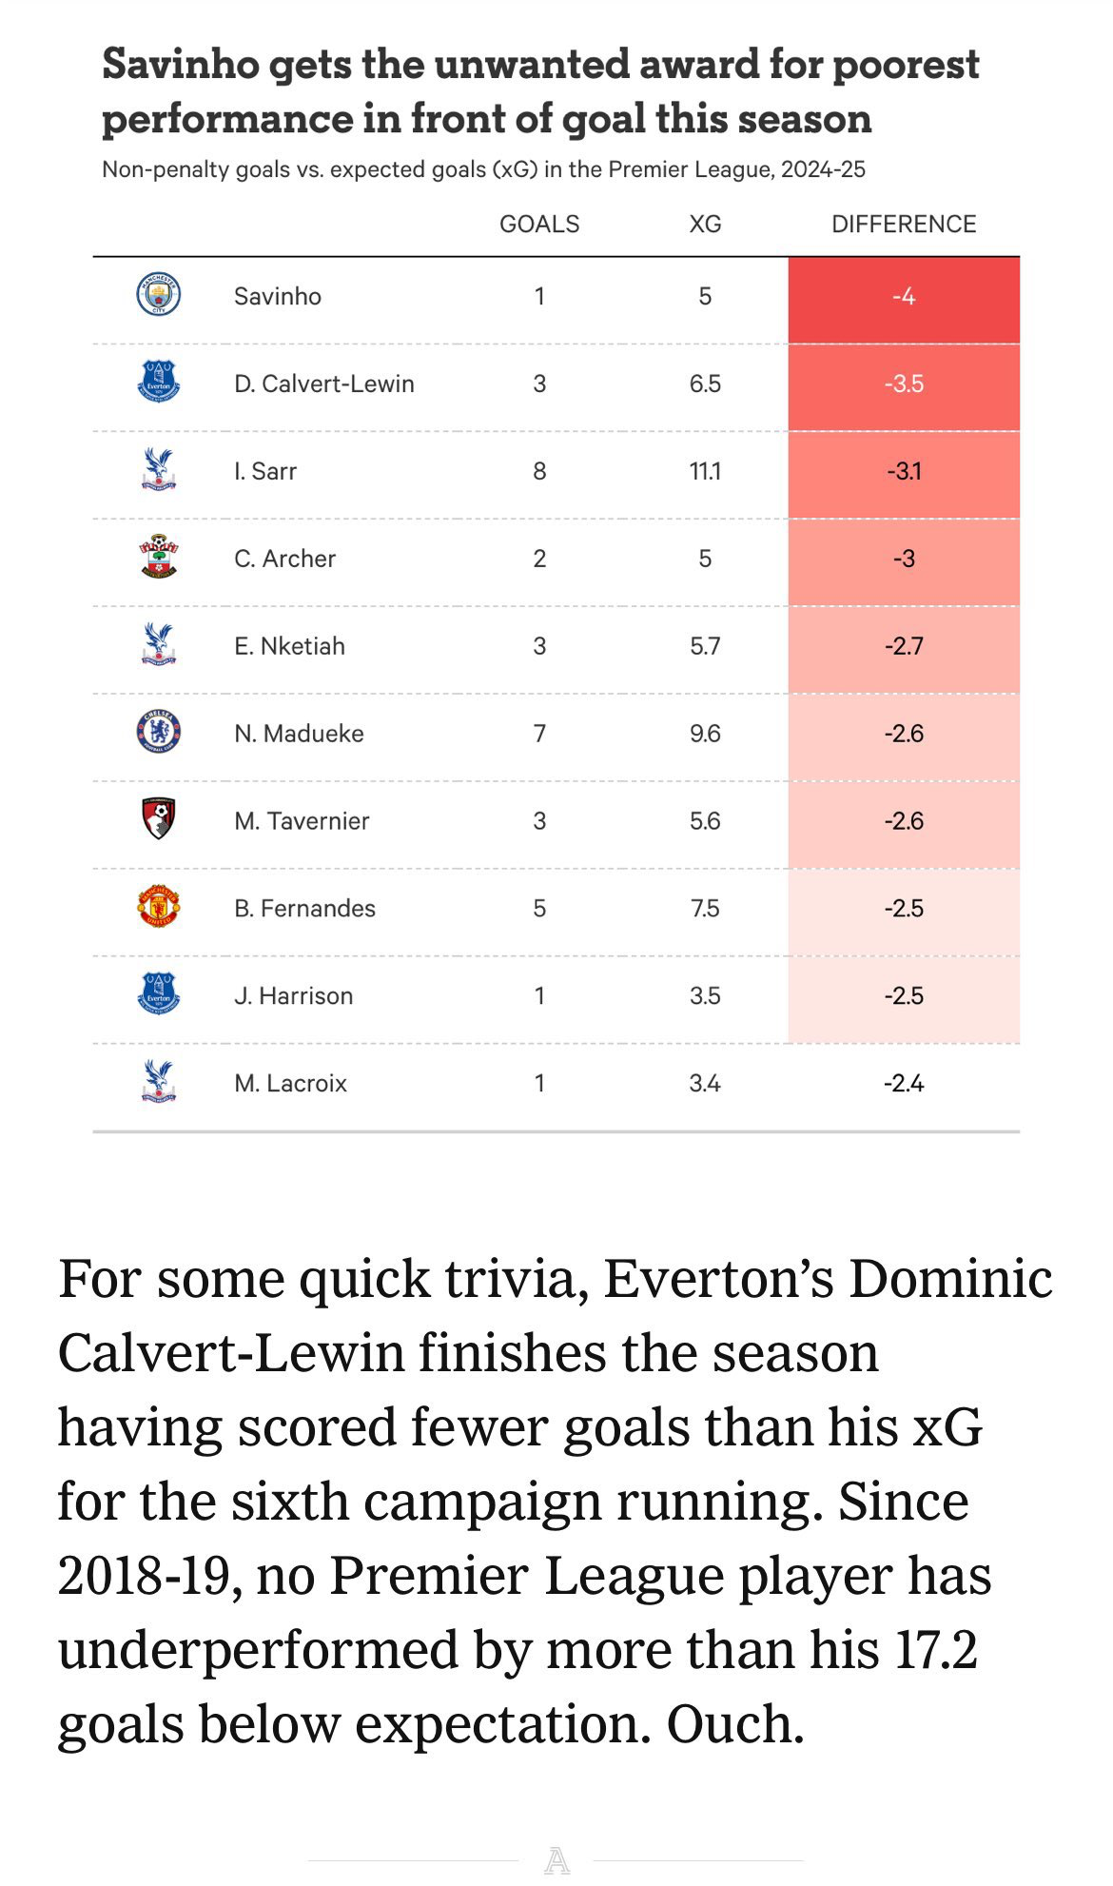
Task: Click the Everton crest beside D. Calvert-Lewin
Action: 158,382
